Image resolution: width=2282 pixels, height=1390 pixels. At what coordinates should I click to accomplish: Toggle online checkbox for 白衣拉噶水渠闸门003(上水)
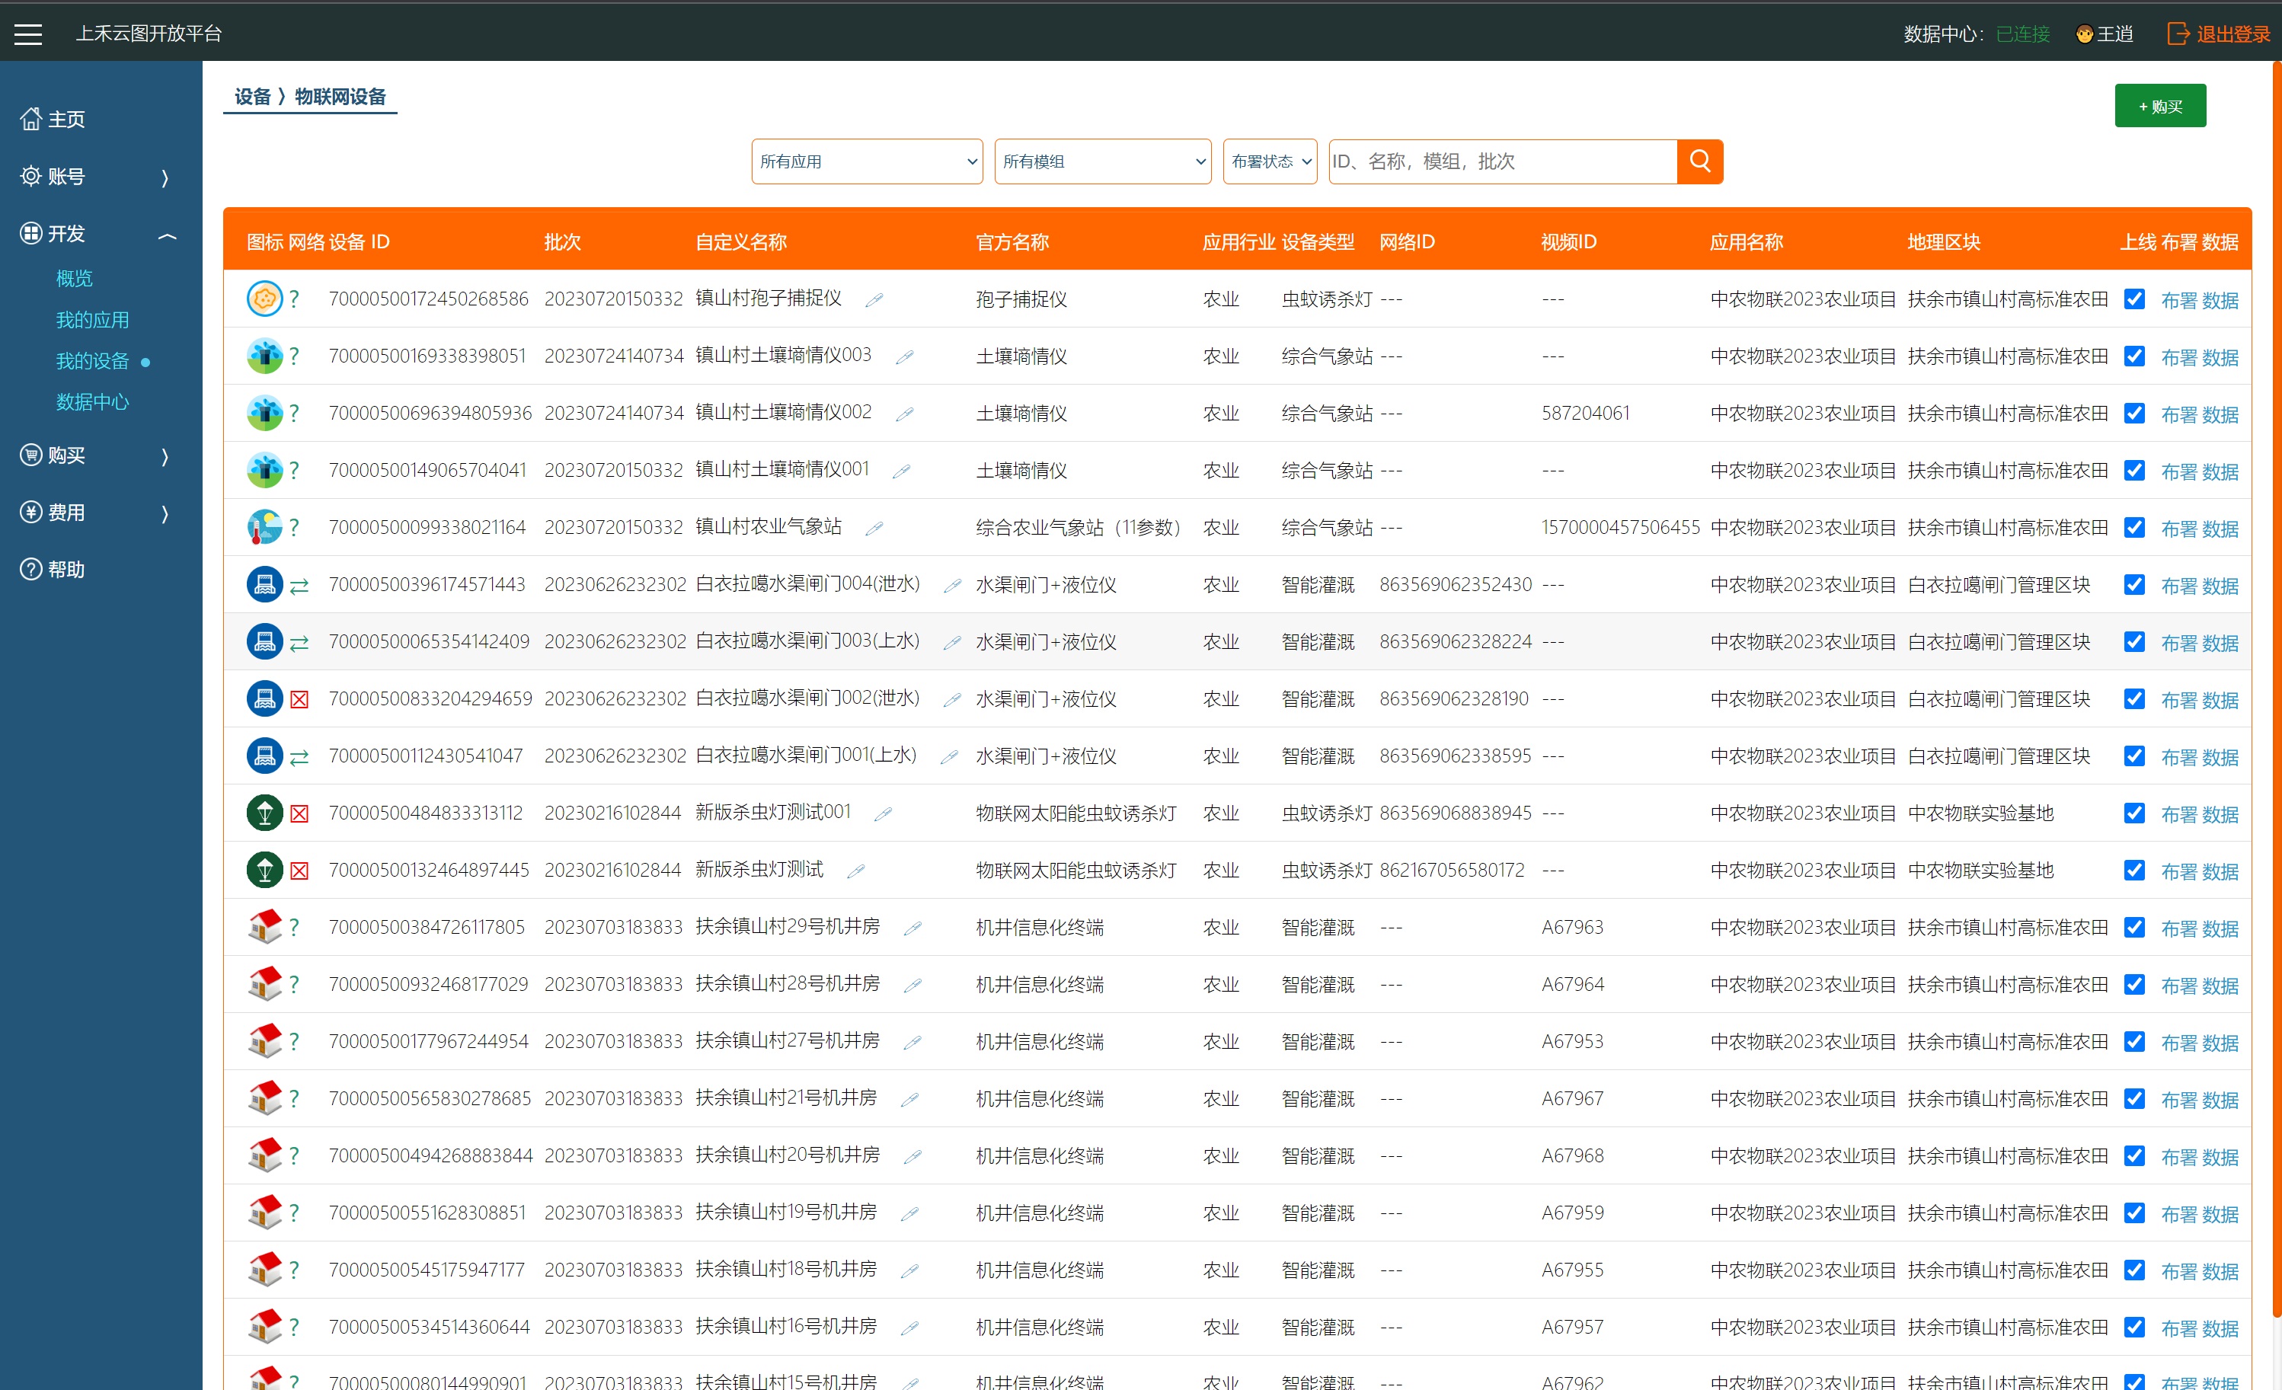(2133, 641)
